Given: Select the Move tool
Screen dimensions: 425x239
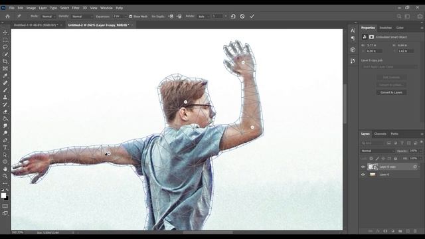Looking at the screenshot, I should [x=5, y=33].
